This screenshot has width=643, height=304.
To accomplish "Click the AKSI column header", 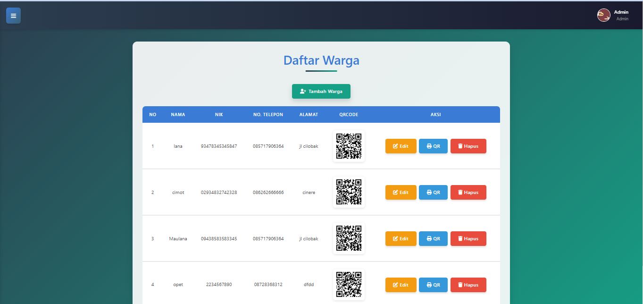I will click(436, 115).
